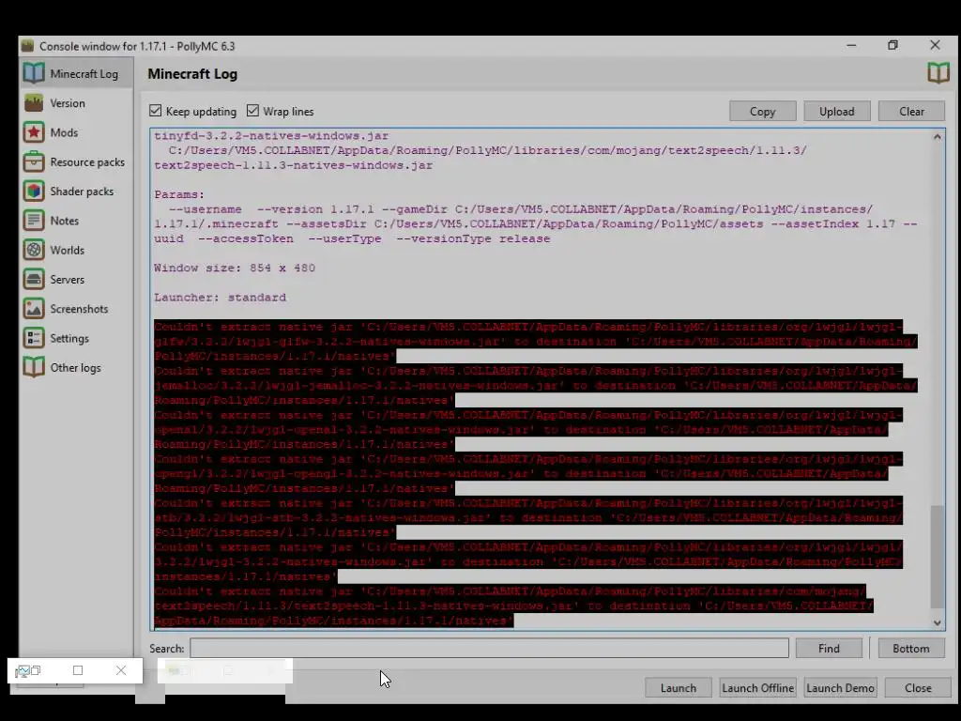Click the Resource packs icon

click(x=34, y=161)
